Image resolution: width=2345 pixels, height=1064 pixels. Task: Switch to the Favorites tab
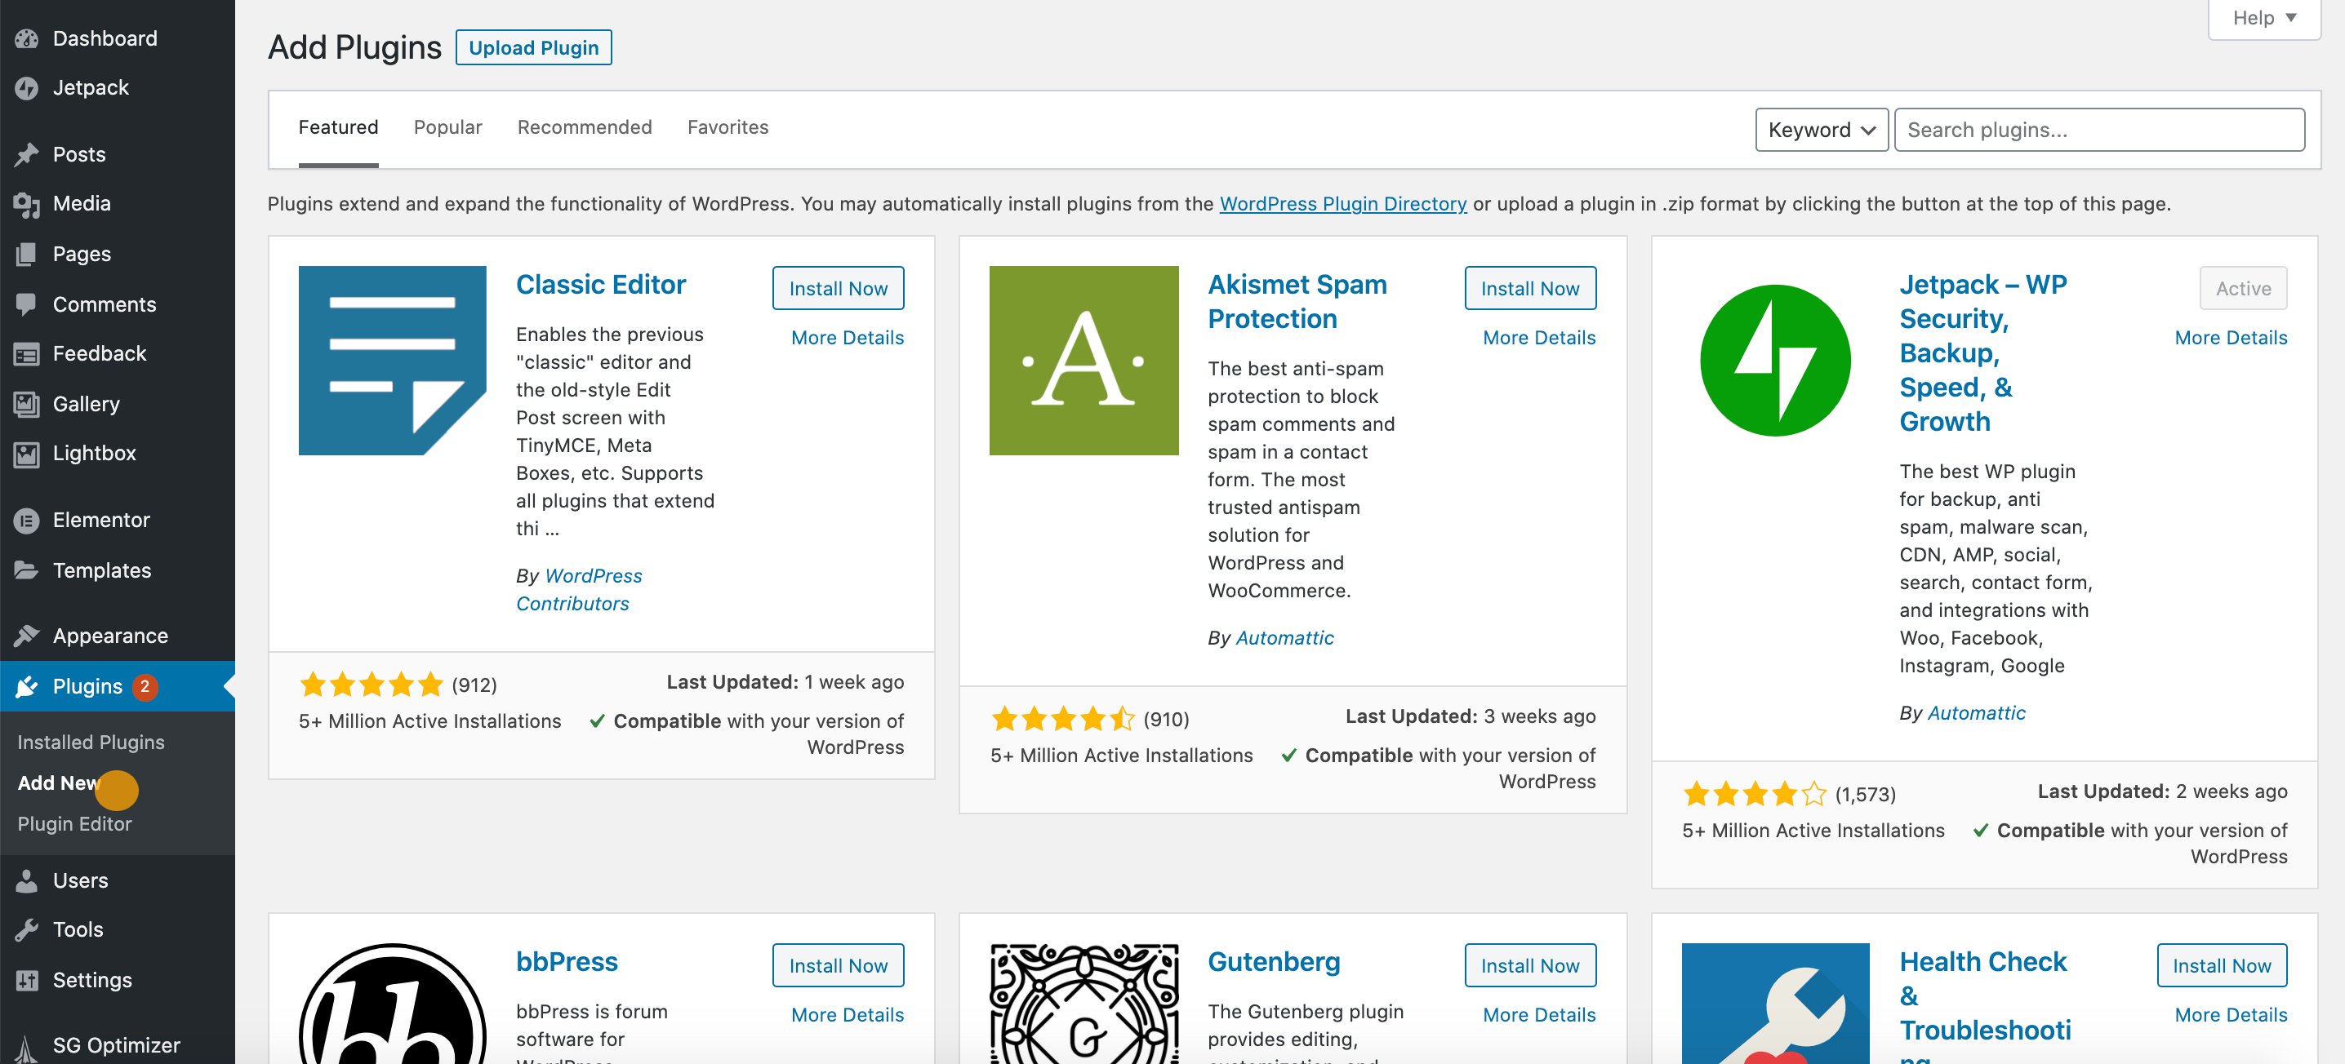[x=728, y=127]
